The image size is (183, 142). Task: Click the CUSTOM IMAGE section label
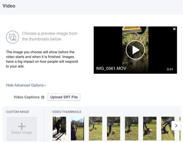pos(18,112)
